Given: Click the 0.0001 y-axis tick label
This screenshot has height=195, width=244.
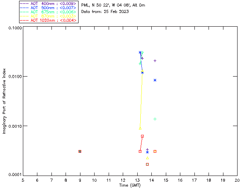Looking at the screenshot, I should click(15, 175).
